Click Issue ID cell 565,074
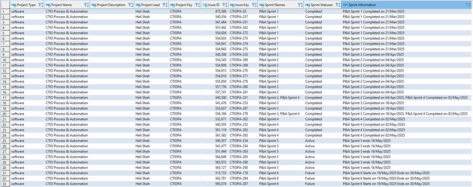473x187 pixels. point(215,184)
